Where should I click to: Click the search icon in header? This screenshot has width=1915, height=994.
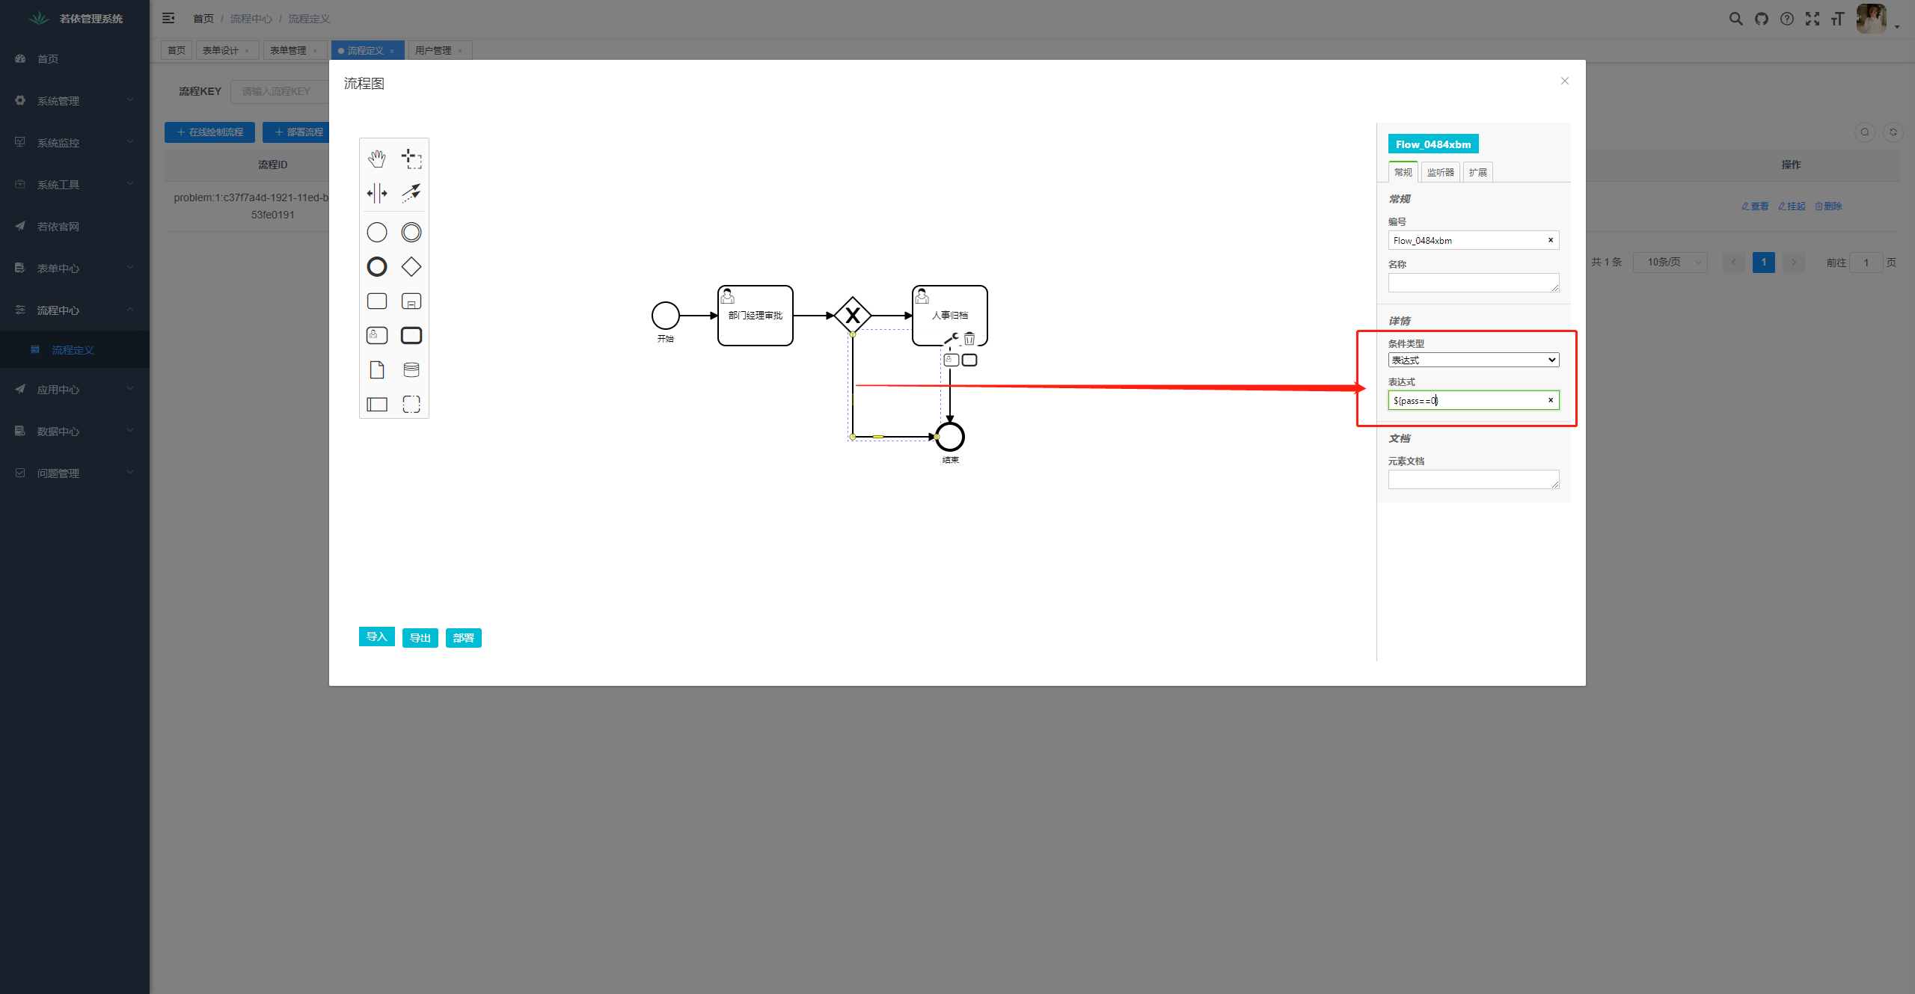click(1736, 19)
